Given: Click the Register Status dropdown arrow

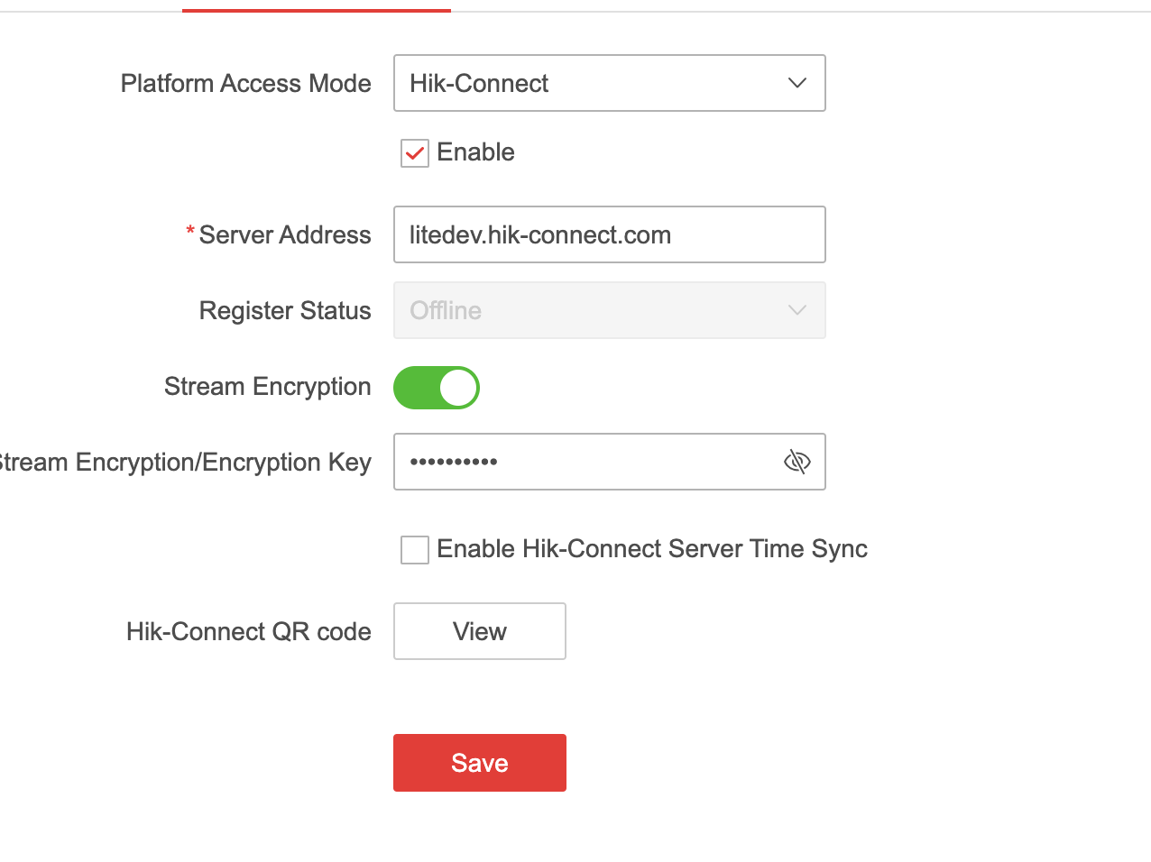Looking at the screenshot, I should click(796, 310).
